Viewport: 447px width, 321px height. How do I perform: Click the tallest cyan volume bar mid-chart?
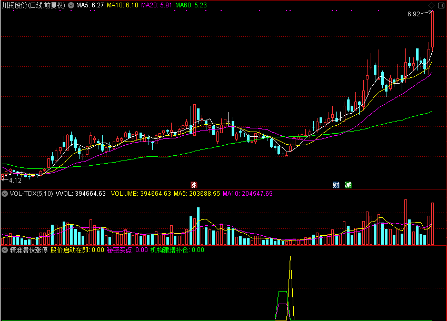tap(198, 226)
